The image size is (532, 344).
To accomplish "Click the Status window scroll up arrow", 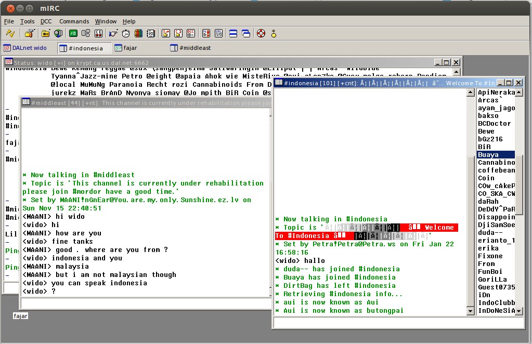I will (457, 72).
